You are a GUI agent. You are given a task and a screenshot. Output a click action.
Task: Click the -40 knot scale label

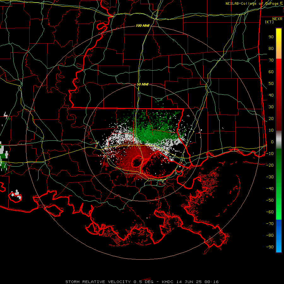(270, 189)
